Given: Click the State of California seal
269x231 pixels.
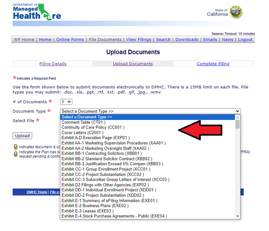Looking at the screenshot, I should tap(236, 12).
